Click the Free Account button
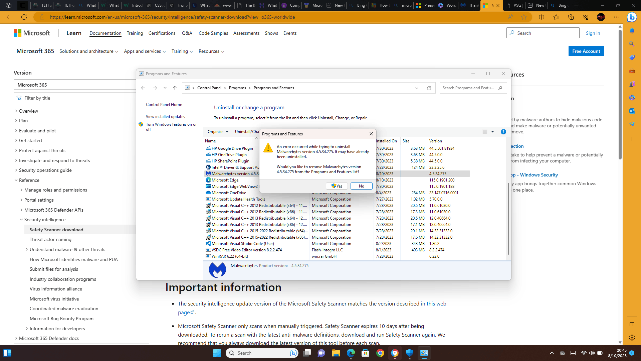Screen dimensions: 641x361 coord(586,51)
